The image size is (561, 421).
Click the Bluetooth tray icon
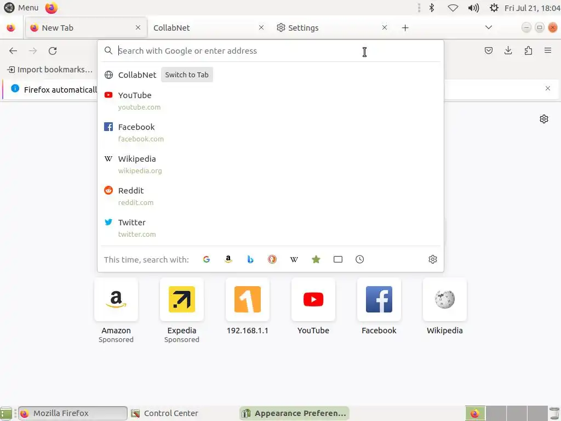tap(432, 8)
